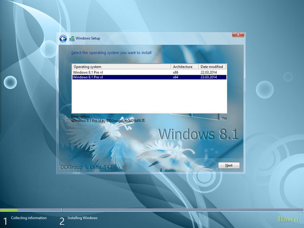Go back using the blue arrow button

tap(63, 38)
